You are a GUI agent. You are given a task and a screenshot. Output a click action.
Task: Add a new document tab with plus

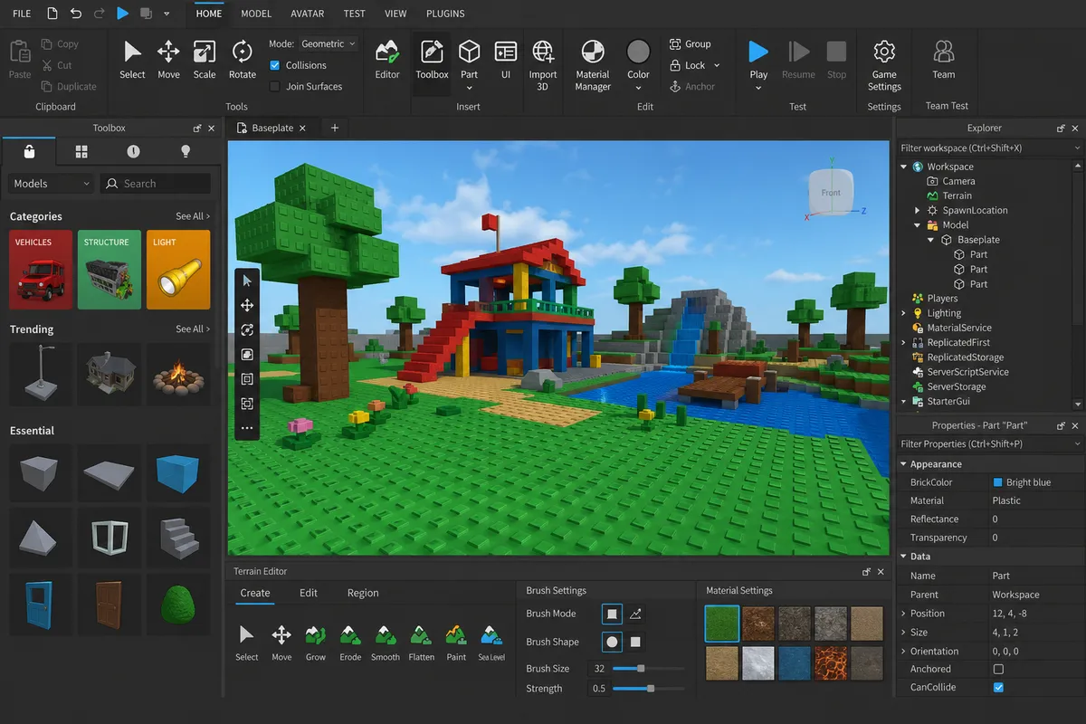(334, 128)
